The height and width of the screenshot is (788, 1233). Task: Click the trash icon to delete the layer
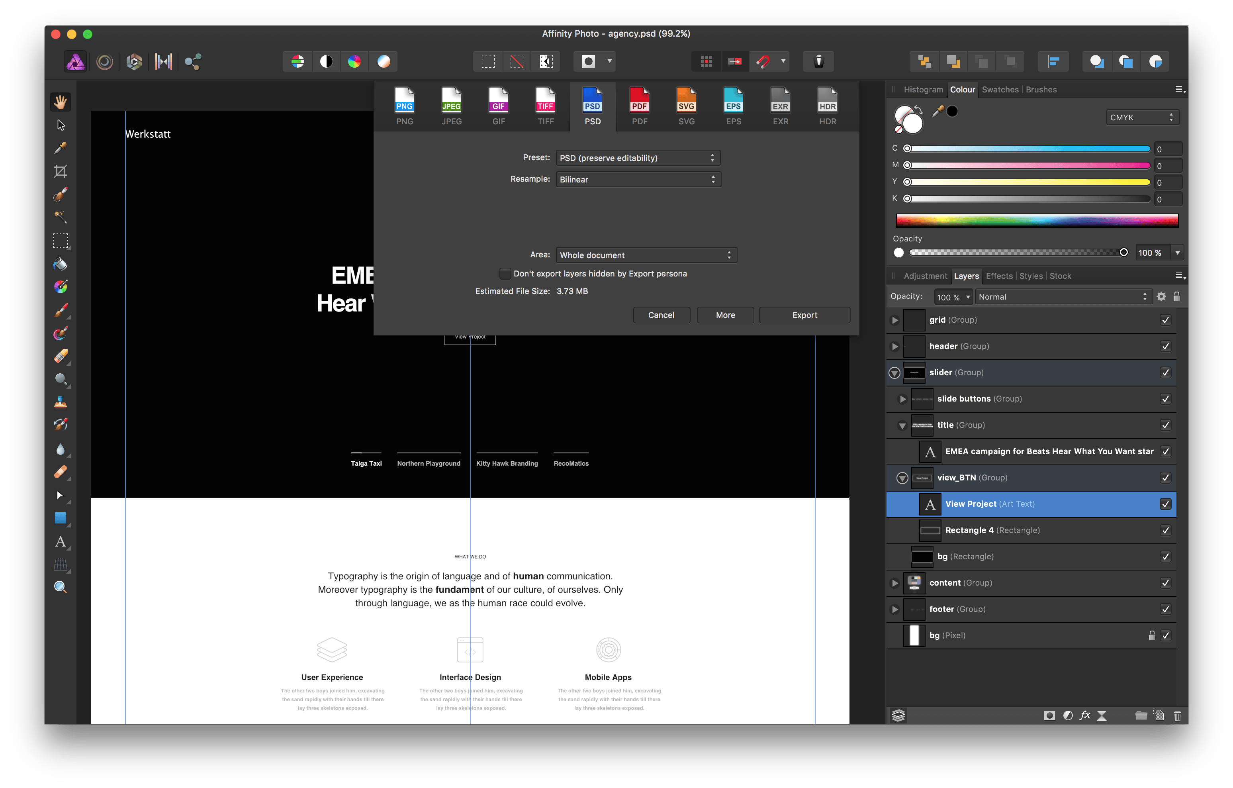tap(1177, 716)
